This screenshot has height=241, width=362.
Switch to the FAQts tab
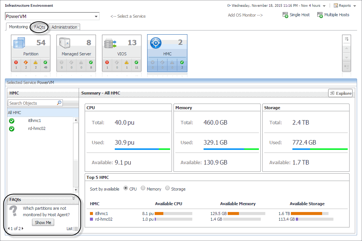[40, 27]
